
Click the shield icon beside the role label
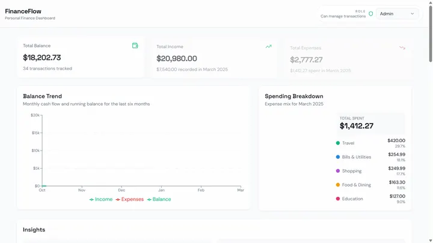[x=371, y=14]
